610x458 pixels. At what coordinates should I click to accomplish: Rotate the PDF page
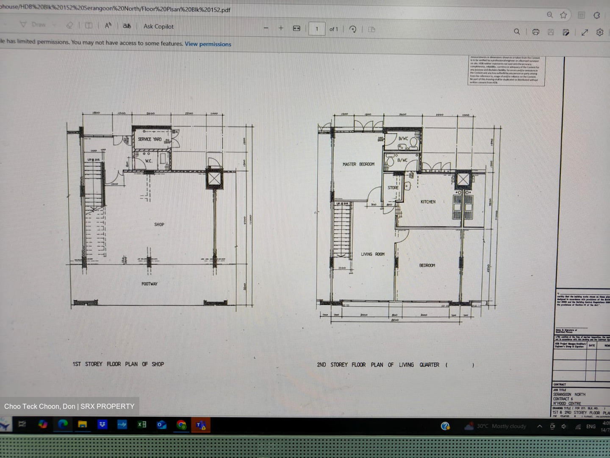point(352,29)
